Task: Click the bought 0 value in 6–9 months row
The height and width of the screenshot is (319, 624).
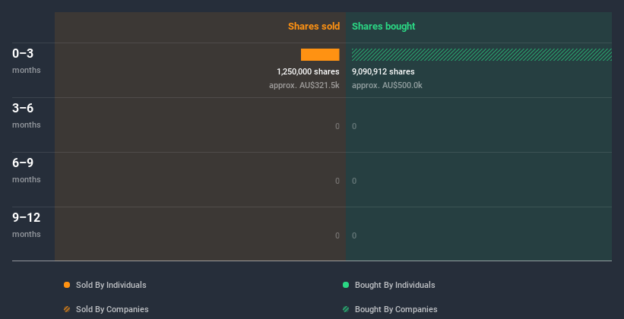Action: (354, 181)
